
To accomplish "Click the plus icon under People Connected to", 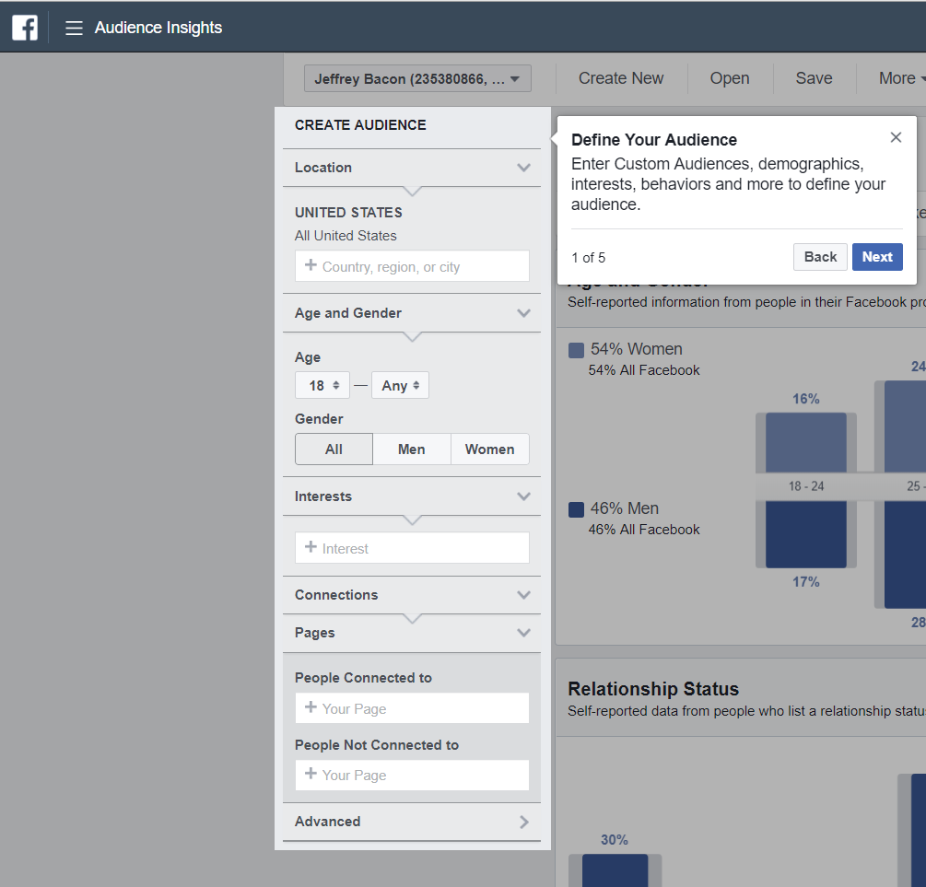I will [x=311, y=706].
